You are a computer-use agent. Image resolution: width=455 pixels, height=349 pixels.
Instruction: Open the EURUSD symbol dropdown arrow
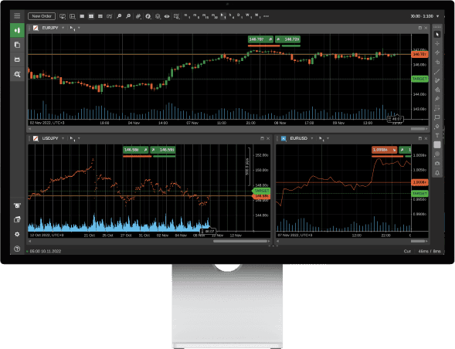click(x=312, y=138)
